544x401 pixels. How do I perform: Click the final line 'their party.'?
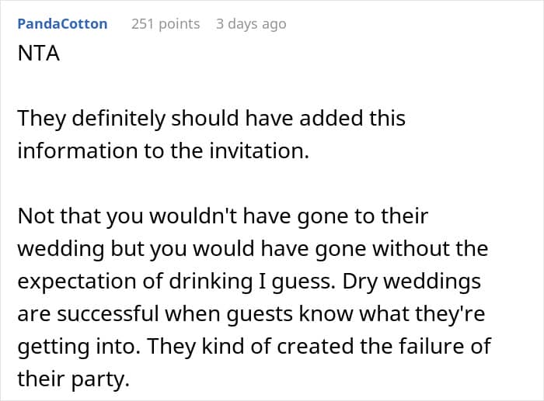coord(73,379)
